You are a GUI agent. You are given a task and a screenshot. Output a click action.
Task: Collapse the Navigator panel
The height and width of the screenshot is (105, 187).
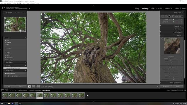[4, 12]
